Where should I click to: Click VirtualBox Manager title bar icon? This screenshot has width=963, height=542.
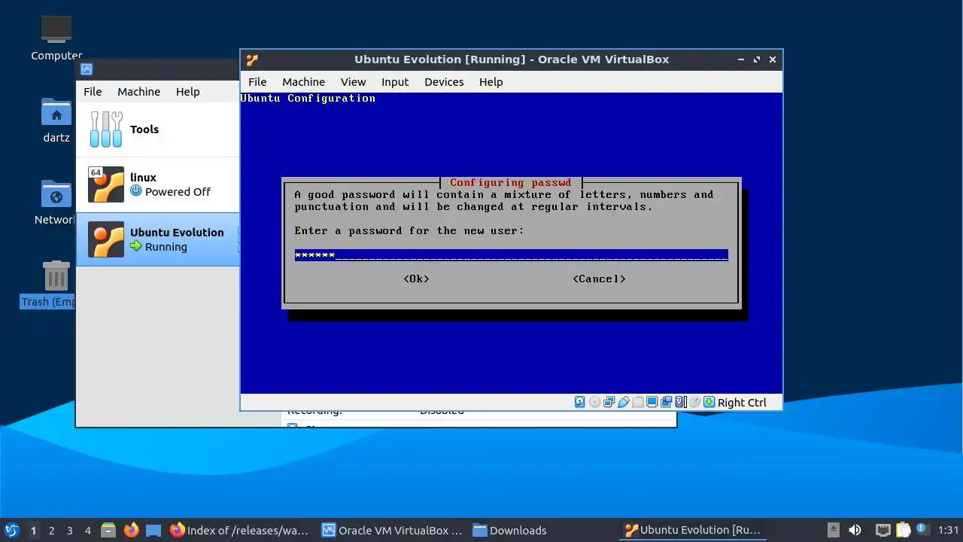click(x=87, y=69)
